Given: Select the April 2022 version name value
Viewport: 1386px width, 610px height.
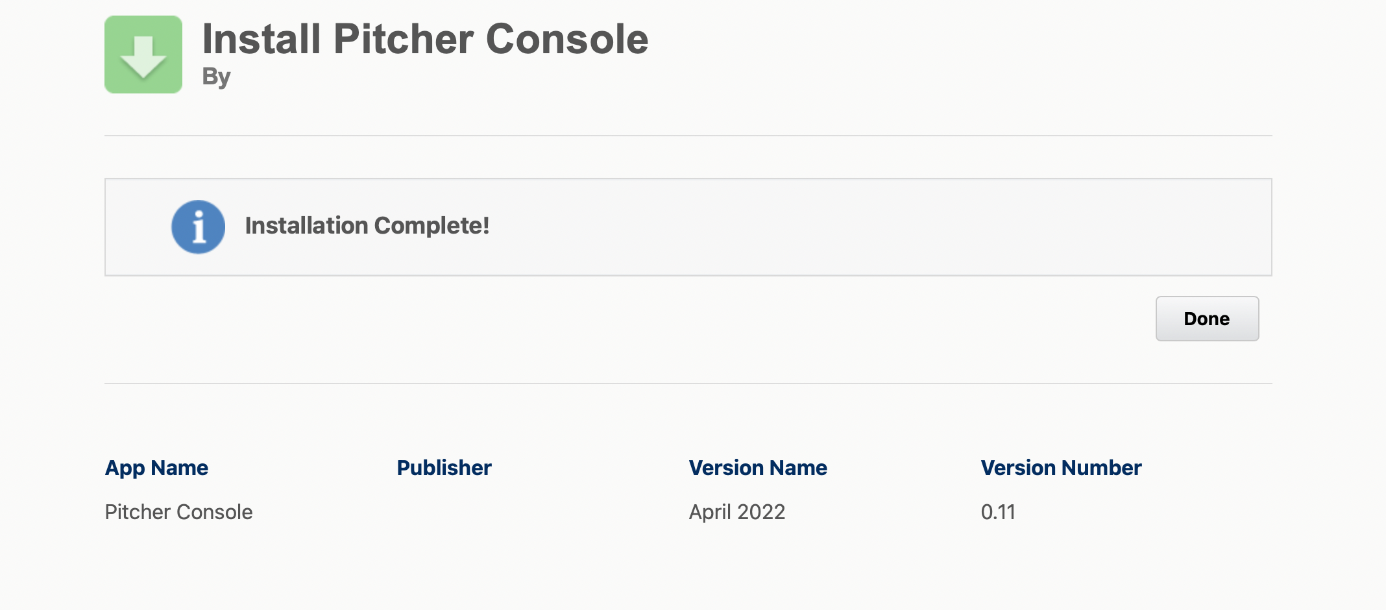Looking at the screenshot, I should pos(736,512).
